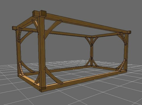Image resolution: width=142 pixels, height=105 pixels.
Task: Select the back middle post with Y-shaped braces
Action: 91,52
